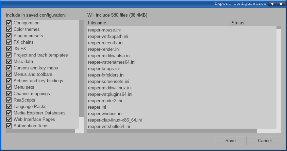Toggle Media Explorer Databases checkbox
This screenshot has height=151, width=287.
tap(9, 113)
